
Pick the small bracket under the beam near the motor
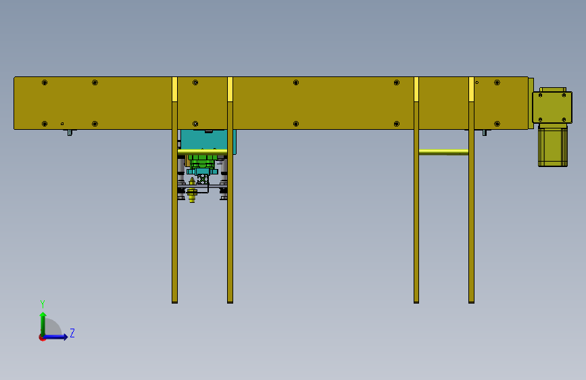click(x=485, y=133)
